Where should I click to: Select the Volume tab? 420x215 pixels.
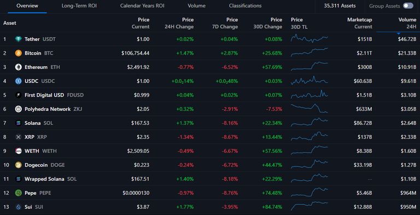(x=197, y=6)
